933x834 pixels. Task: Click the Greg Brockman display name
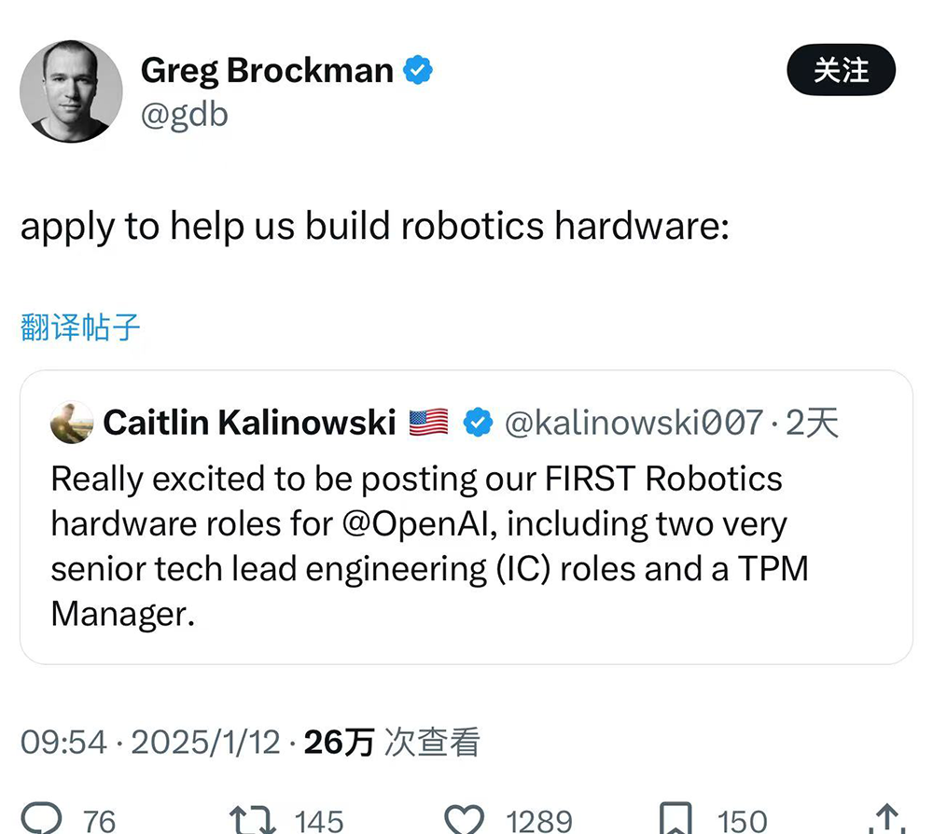pyautogui.click(x=267, y=71)
